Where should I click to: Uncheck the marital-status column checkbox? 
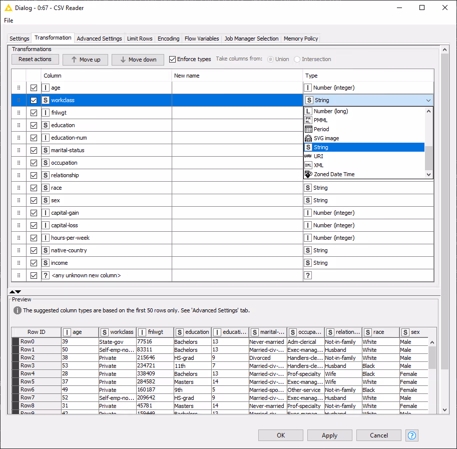click(34, 150)
